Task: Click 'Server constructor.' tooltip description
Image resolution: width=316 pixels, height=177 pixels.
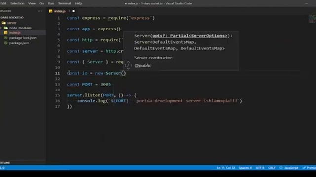Action: pos(154,58)
